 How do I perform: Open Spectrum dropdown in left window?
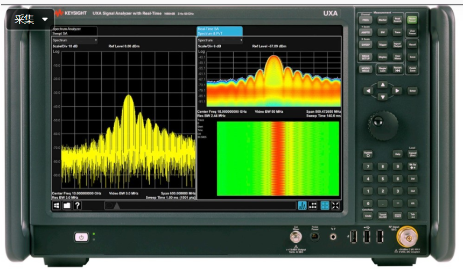click(x=75, y=40)
